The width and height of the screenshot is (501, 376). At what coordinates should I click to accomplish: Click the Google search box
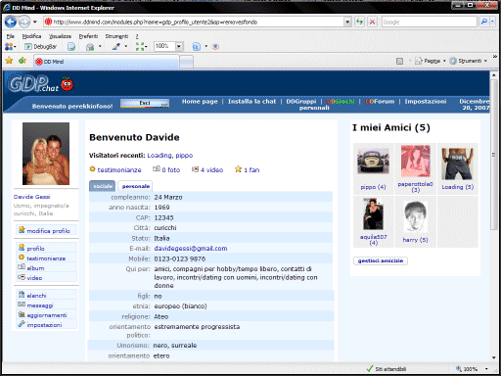[429, 22]
